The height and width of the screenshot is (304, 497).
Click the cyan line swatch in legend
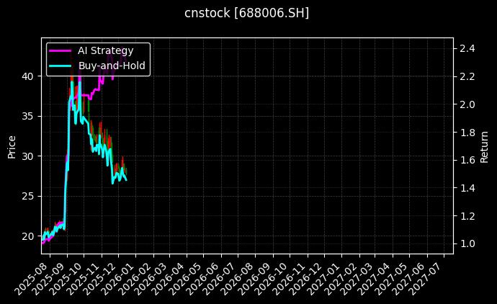pyautogui.click(x=60, y=66)
